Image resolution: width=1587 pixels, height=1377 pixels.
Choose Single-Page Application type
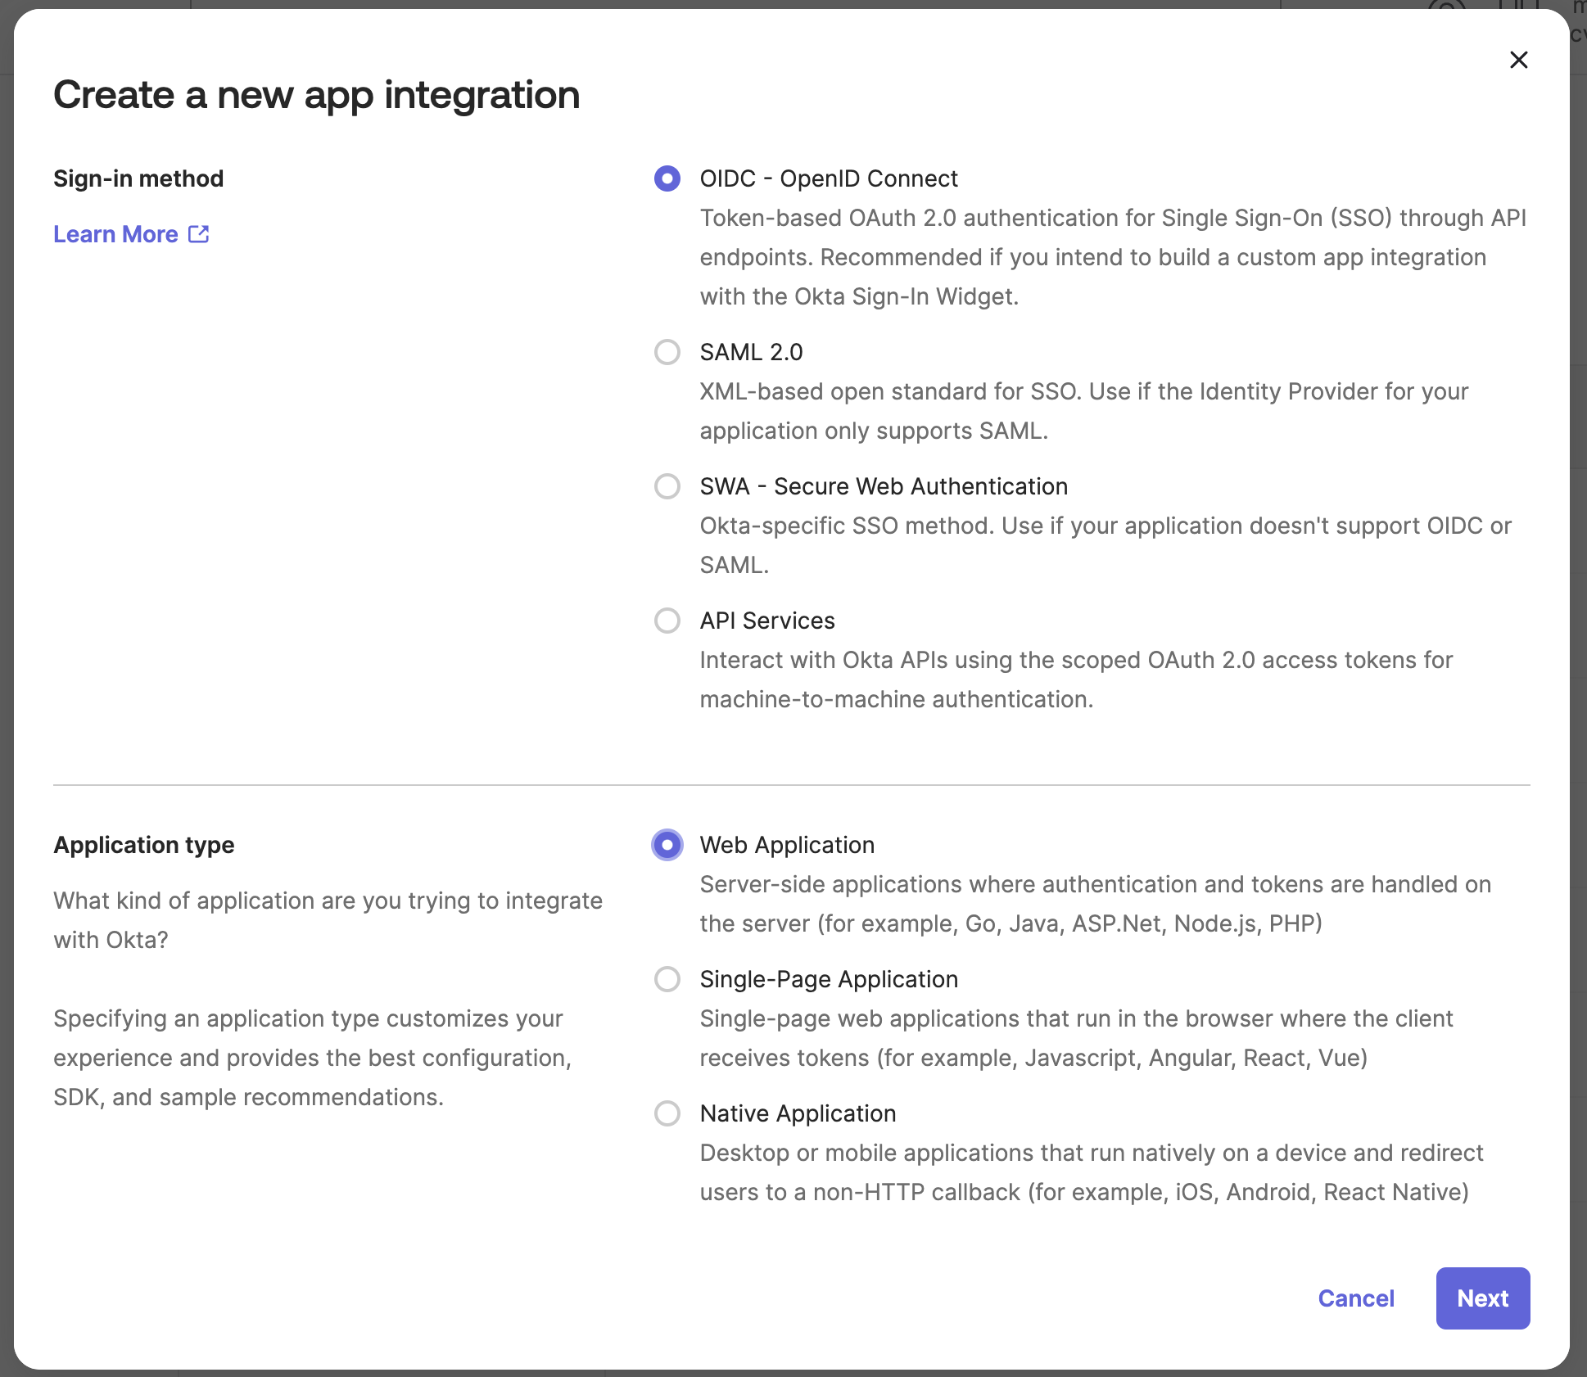667,979
